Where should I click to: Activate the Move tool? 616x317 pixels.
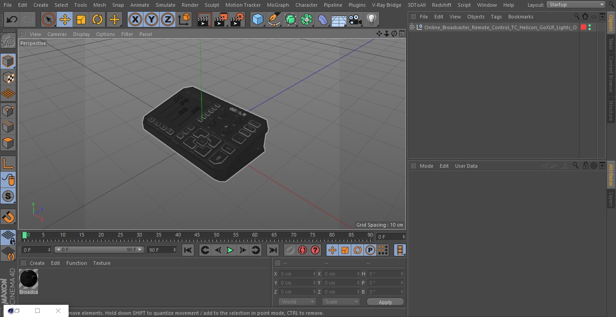(65, 19)
